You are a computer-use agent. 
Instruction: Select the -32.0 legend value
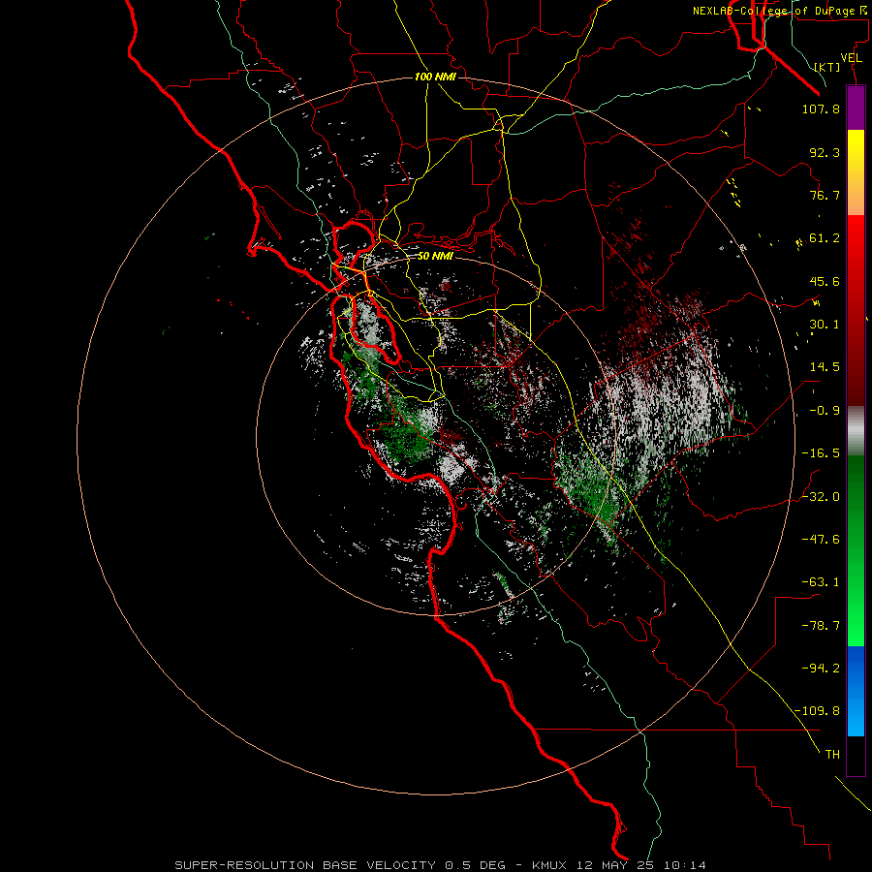click(821, 497)
